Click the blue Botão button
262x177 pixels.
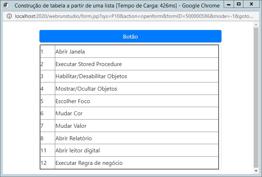tap(130, 36)
